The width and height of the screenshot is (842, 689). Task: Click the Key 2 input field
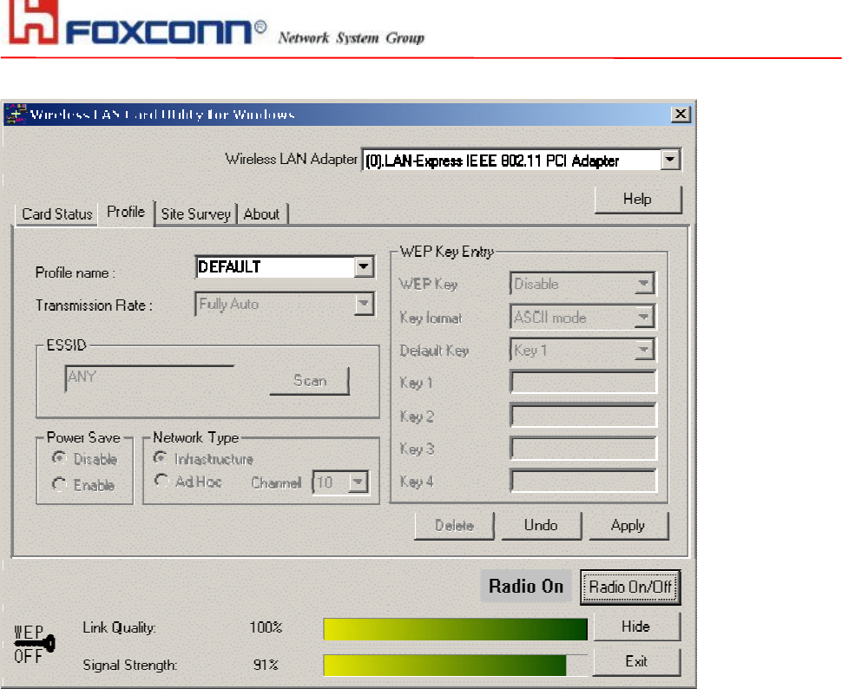pyautogui.click(x=583, y=416)
